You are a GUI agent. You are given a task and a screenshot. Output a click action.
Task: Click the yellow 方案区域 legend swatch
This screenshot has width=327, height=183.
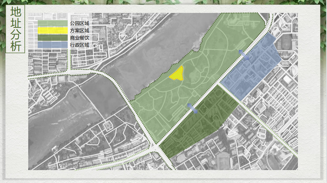pyautogui.click(x=52, y=30)
